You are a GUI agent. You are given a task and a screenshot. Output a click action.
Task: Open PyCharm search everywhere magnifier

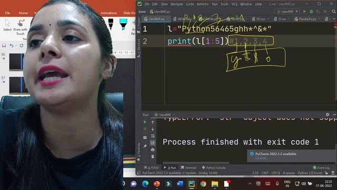[333, 12]
